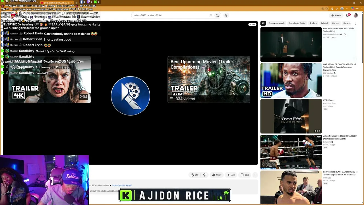Bookmark page with browser star icon
The width and height of the screenshot is (364, 205).
click(x=326, y=9)
